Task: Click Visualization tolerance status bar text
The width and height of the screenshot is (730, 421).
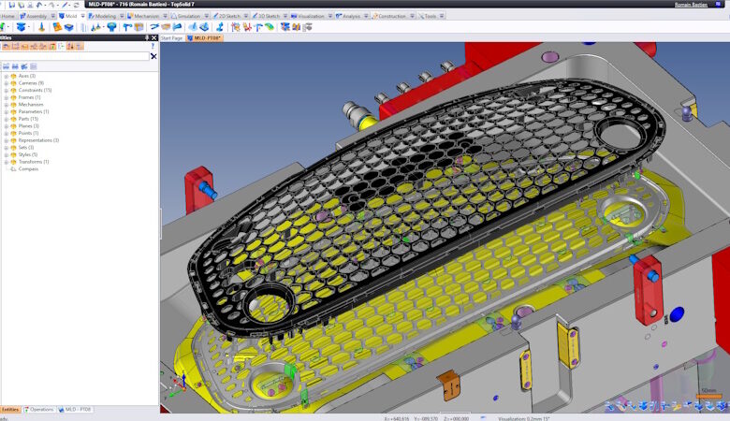Action: click(524, 419)
